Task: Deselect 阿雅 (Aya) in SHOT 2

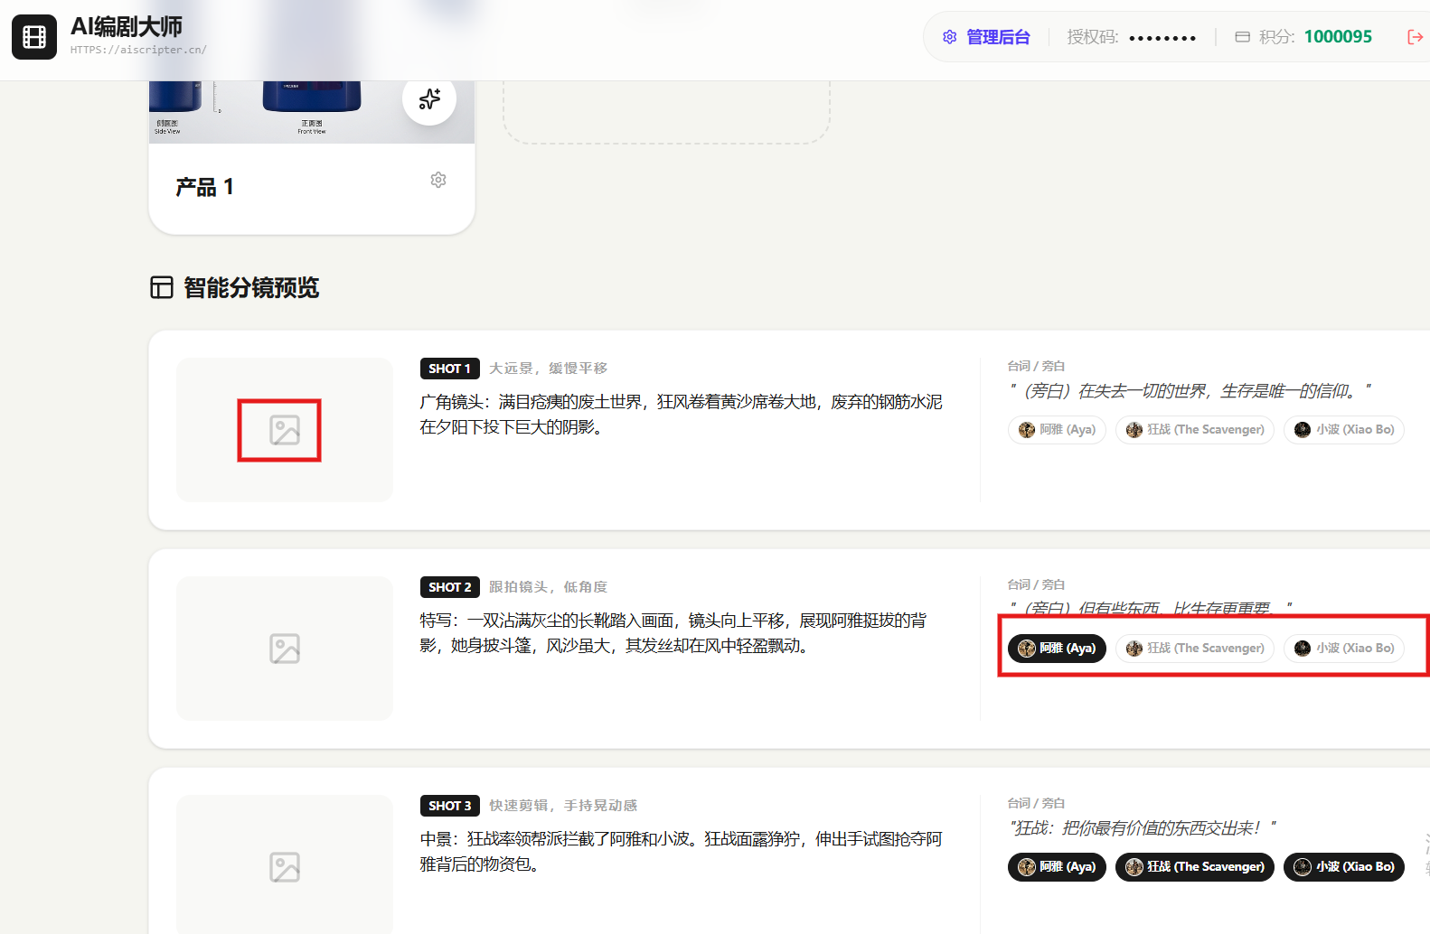Action: [1057, 649]
